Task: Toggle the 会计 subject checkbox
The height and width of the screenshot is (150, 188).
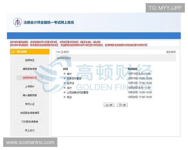Action: point(65,88)
